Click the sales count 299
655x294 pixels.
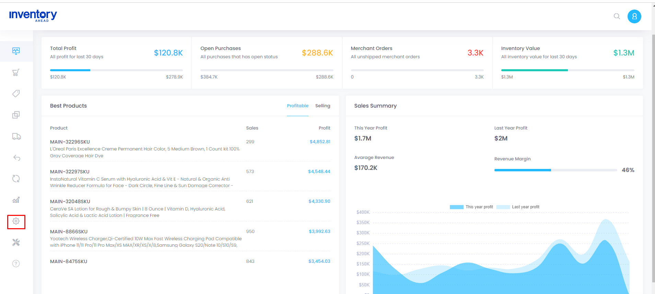coord(250,142)
